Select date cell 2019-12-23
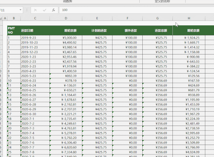This screenshot has height=157, width=214. pos(35,52)
